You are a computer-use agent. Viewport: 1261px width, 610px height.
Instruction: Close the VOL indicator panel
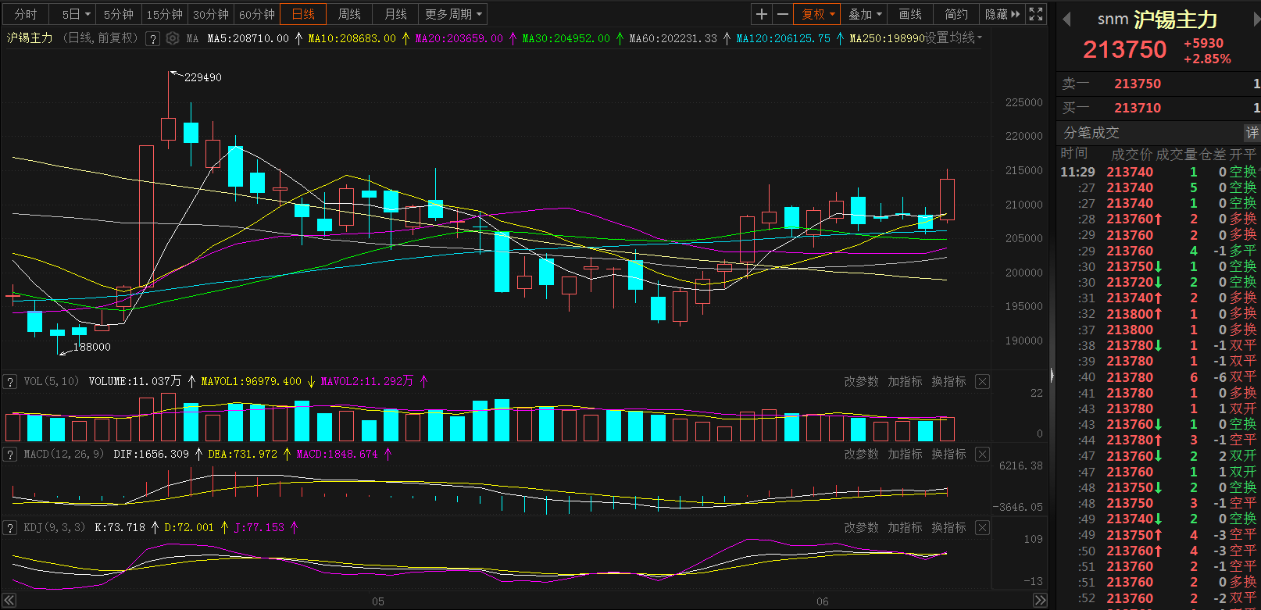click(x=983, y=381)
